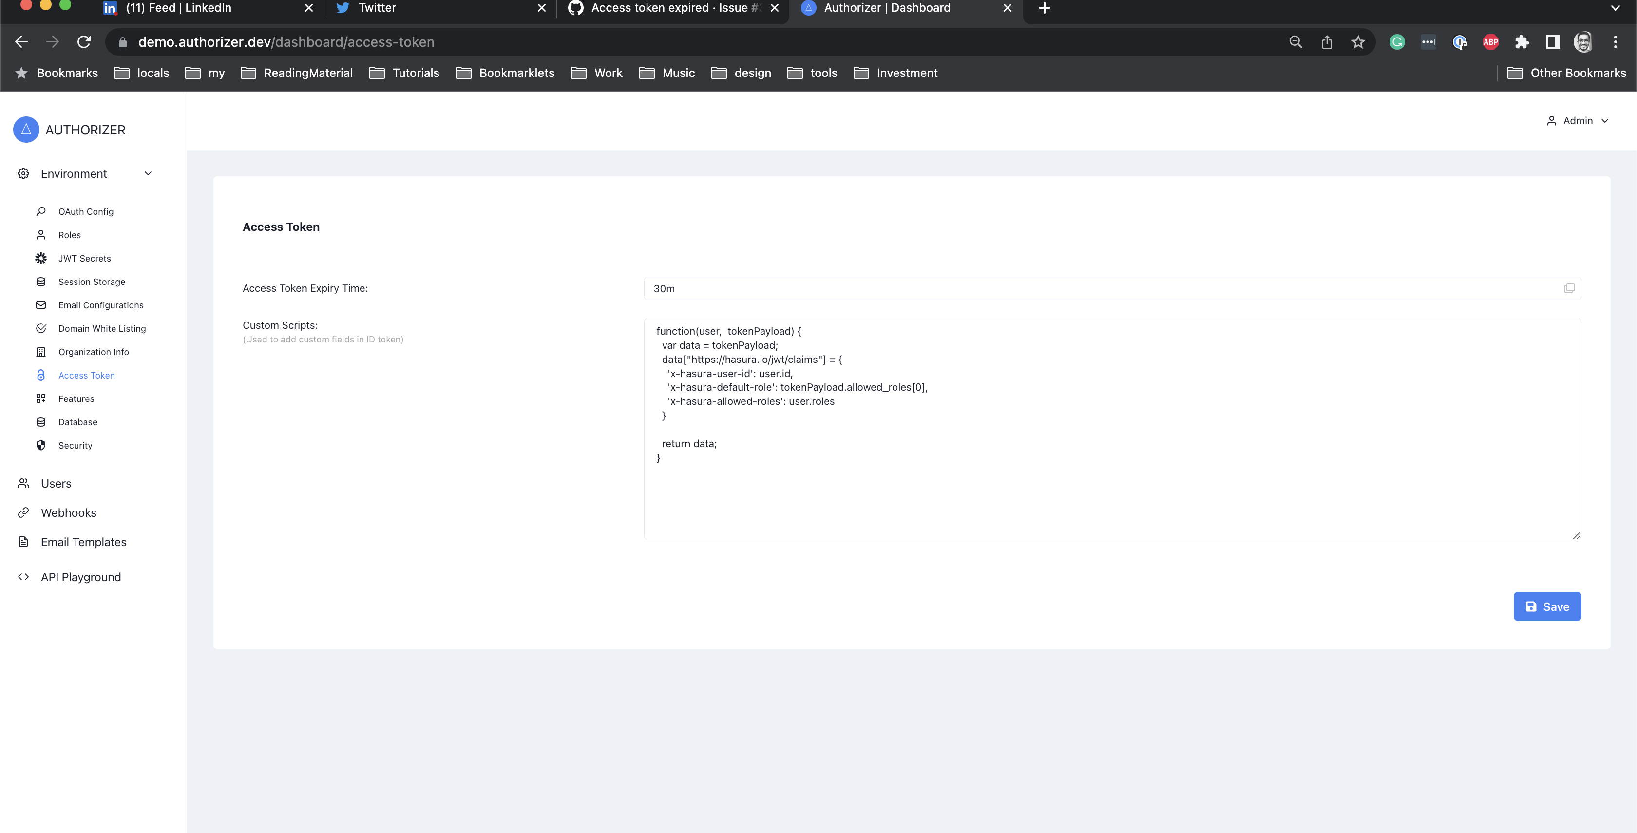The image size is (1637, 833).
Task: Select the JWT Secrets icon
Action: click(x=40, y=258)
